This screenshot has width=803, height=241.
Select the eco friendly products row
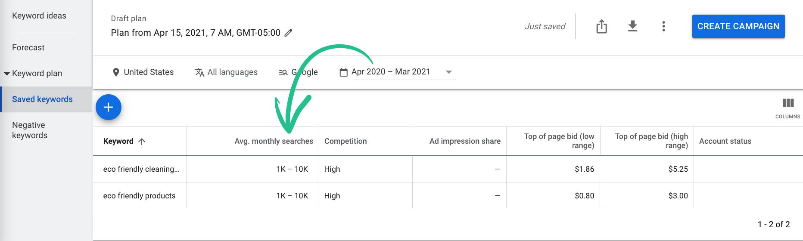coord(448,196)
